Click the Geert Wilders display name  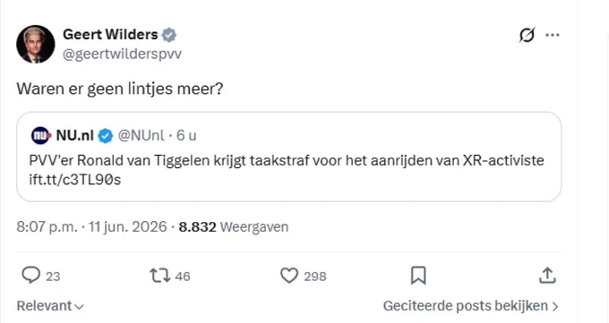[x=110, y=35]
